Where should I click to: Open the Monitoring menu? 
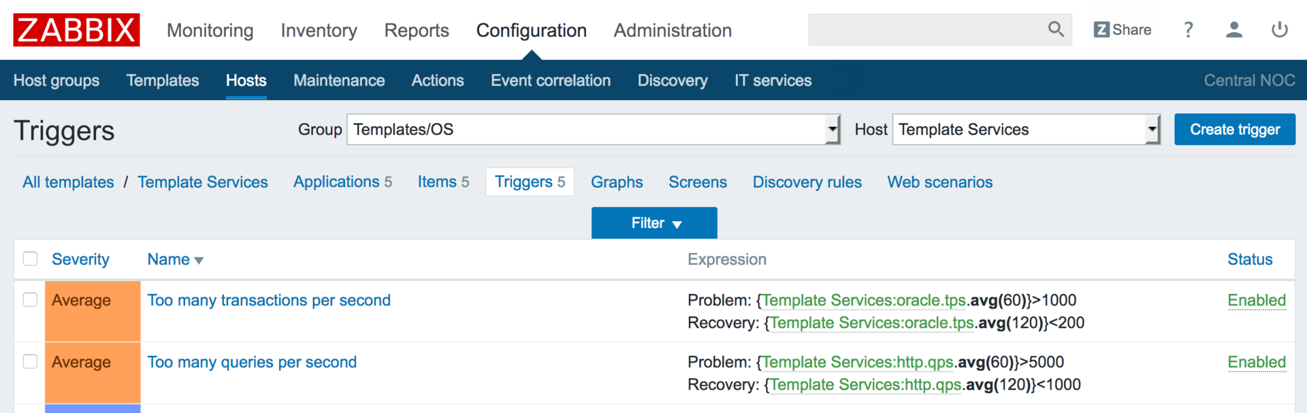click(x=210, y=31)
